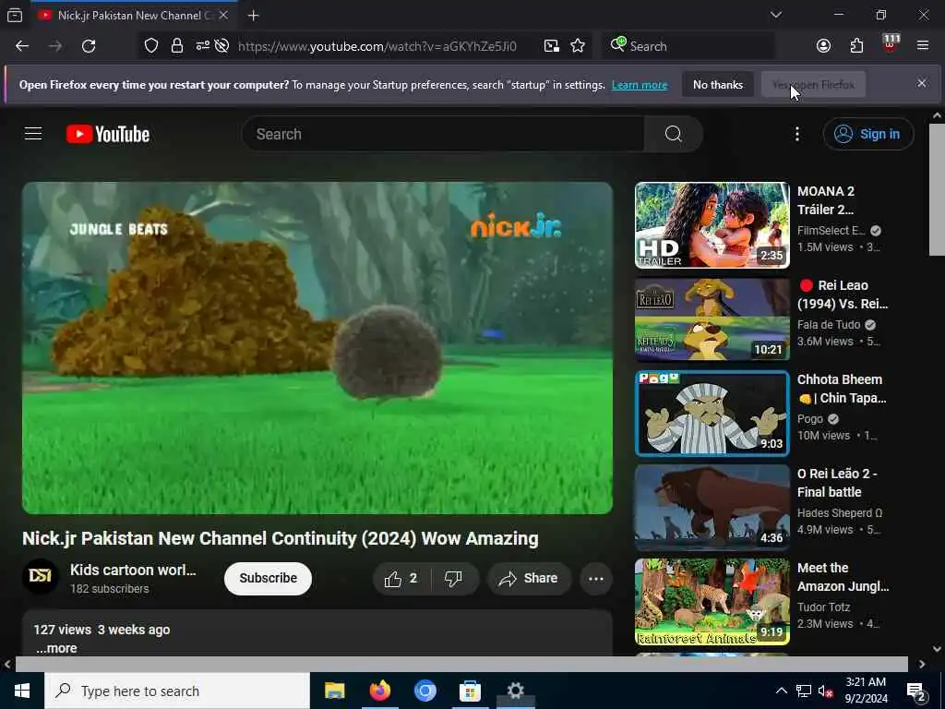Open Chhota Bheem Chin Tapa thumbnail
The width and height of the screenshot is (945, 709).
712,414
